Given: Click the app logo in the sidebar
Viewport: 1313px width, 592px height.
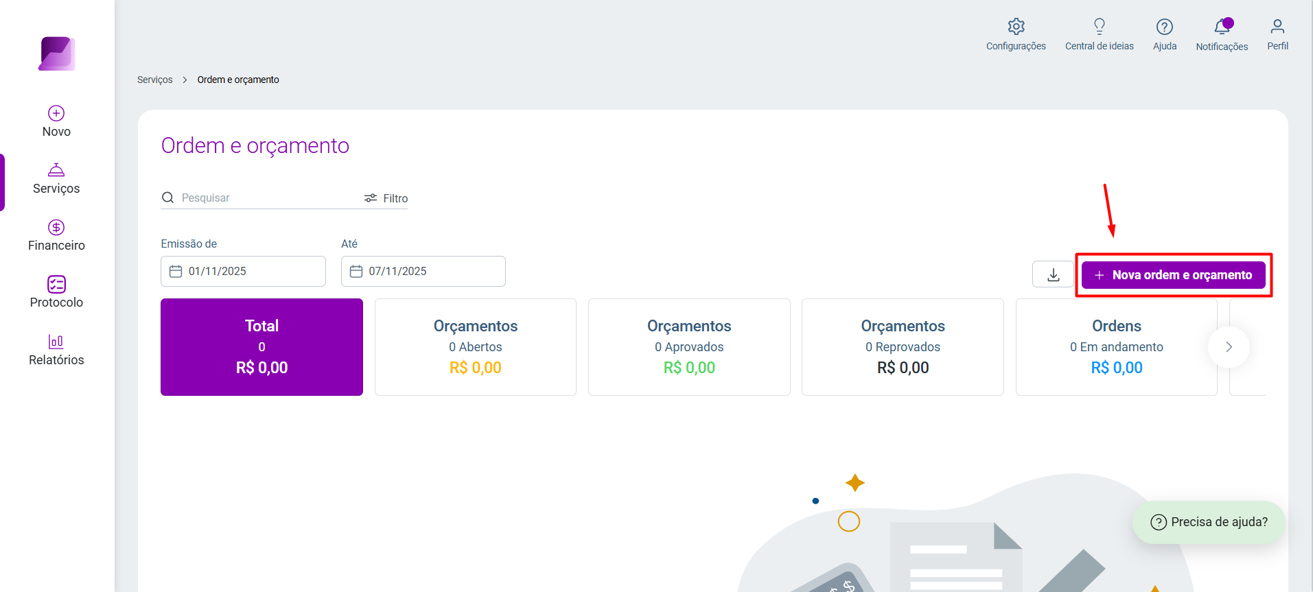Looking at the screenshot, I should pos(56,54).
